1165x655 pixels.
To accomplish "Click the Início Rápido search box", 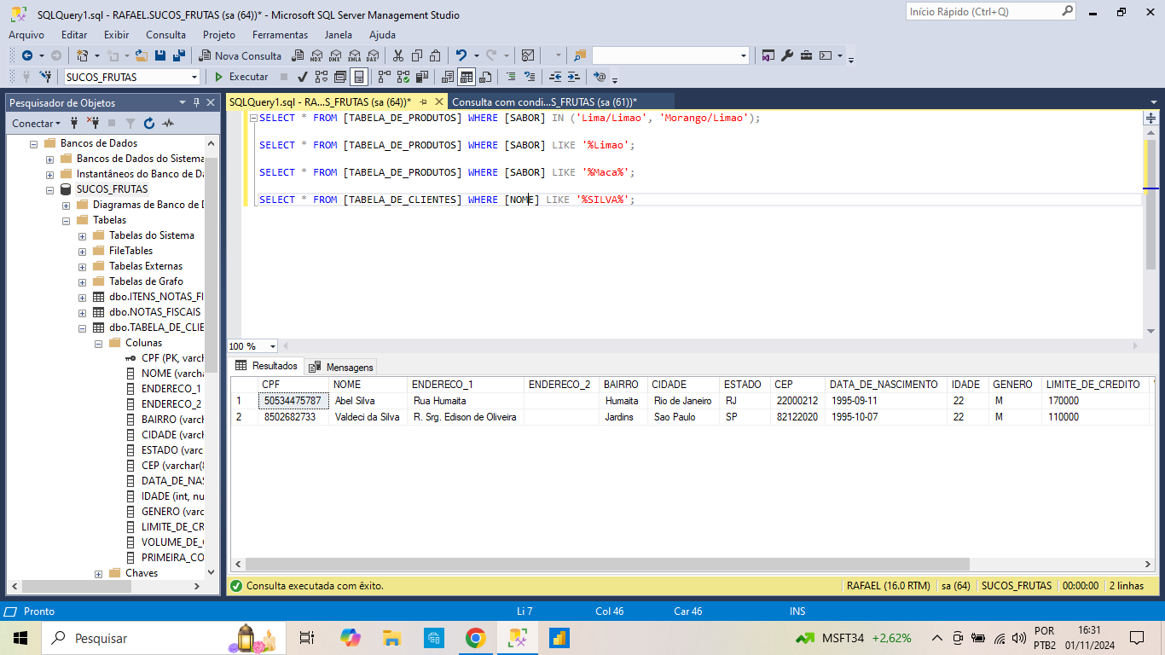I will pos(990,12).
